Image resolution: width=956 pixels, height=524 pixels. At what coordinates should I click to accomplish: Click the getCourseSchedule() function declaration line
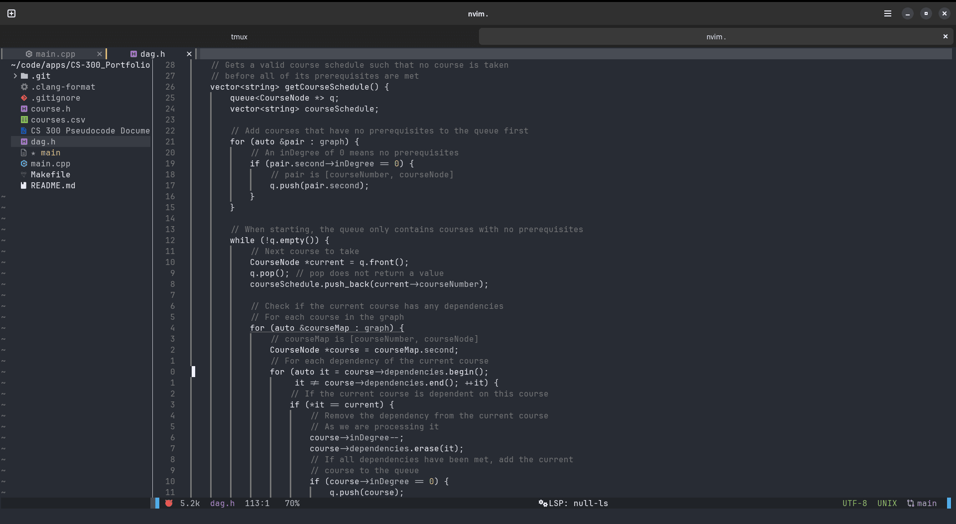pyautogui.click(x=299, y=87)
